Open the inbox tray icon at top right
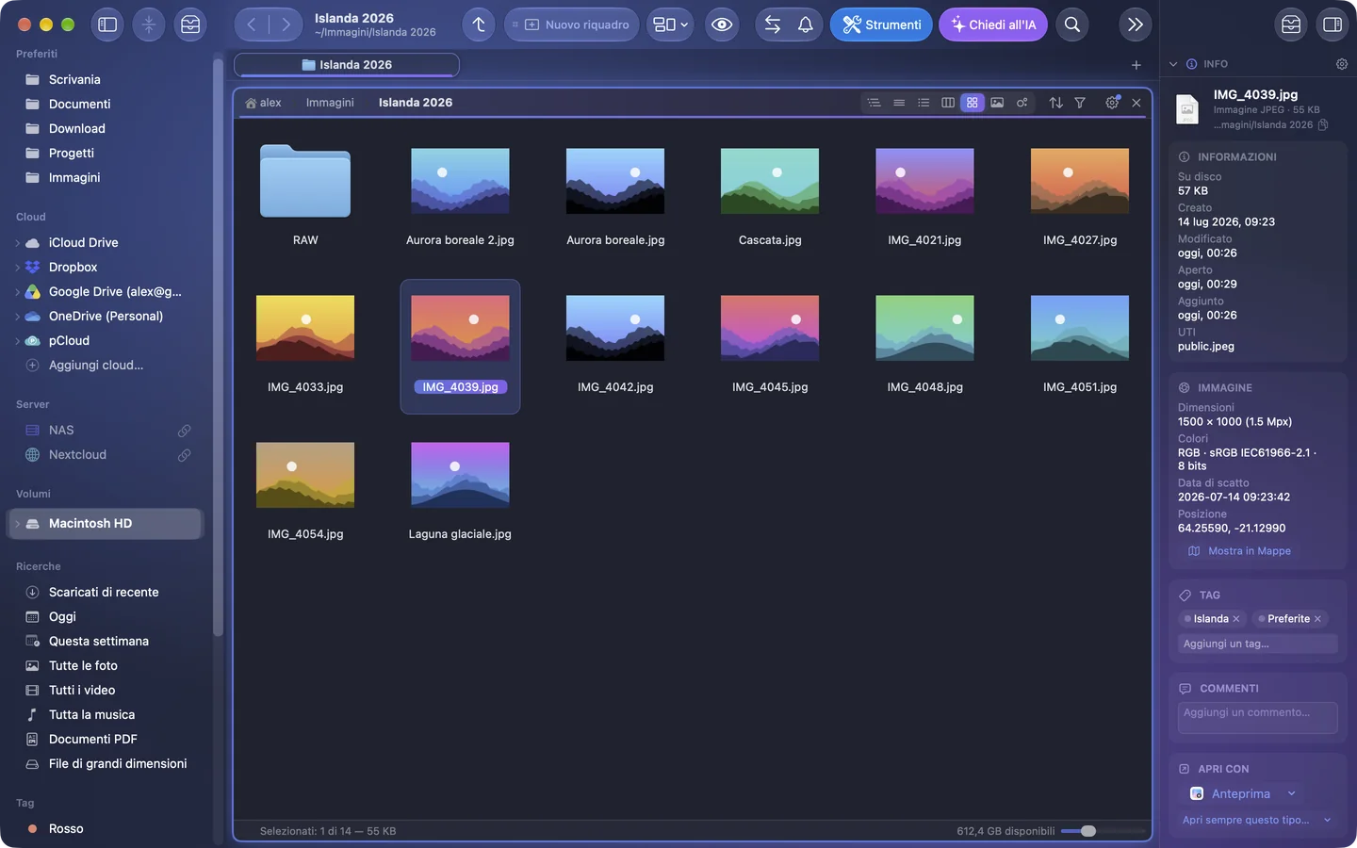Viewport: 1357px width, 848px height. click(x=1291, y=24)
